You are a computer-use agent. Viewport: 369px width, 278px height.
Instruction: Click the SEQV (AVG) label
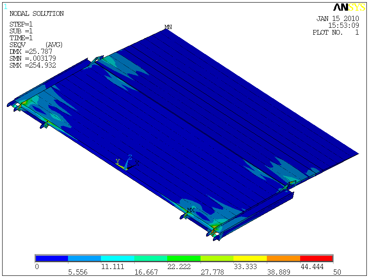pos(36,45)
